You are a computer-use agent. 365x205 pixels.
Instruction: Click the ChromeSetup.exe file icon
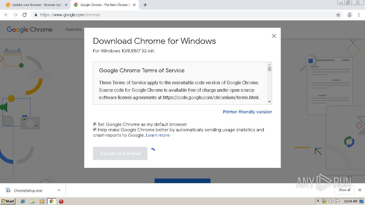click(8, 190)
